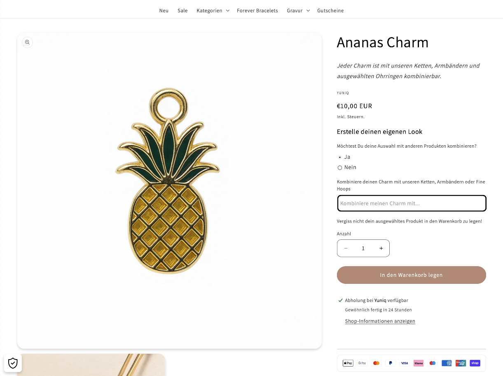Open "Shop-Informationen anzeigen" link

click(380, 321)
